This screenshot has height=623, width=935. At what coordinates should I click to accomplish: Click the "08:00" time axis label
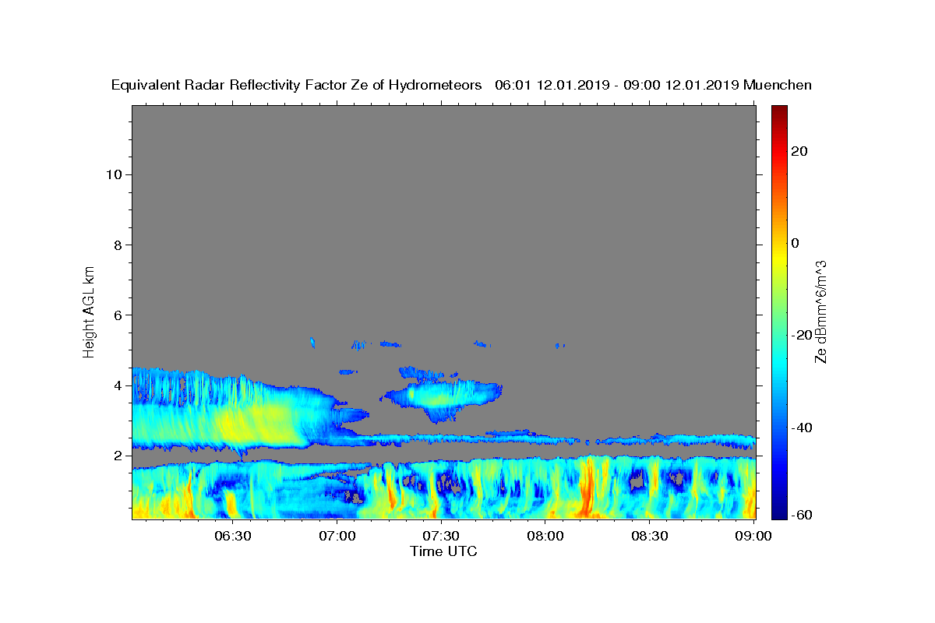pyautogui.click(x=545, y=536)
